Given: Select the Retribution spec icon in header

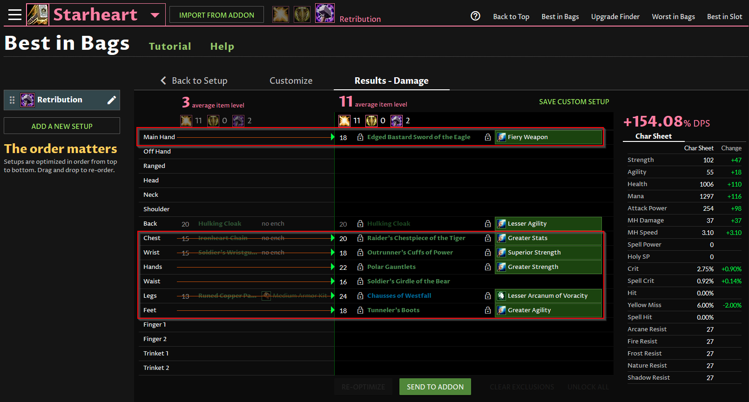Looking at the screenshot, I should (324, 13).
